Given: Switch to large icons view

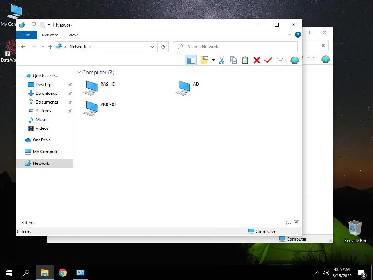Looking at the screenshot, I should (297, 222).
